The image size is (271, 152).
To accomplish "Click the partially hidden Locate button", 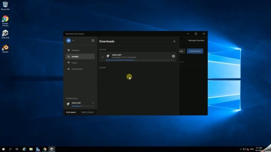I will pos(182,51).
